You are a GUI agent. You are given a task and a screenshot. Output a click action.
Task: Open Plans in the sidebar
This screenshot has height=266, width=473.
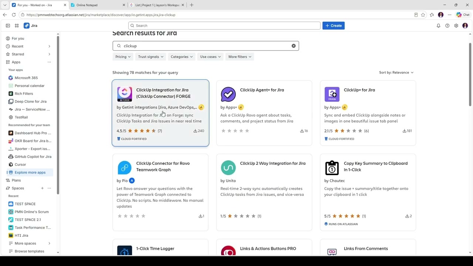click(x=16, y=180)
